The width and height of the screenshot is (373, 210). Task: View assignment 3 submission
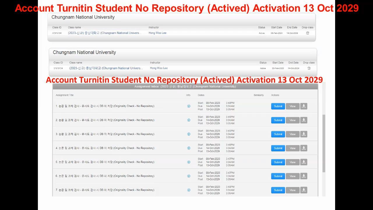(x=293, y=134)
